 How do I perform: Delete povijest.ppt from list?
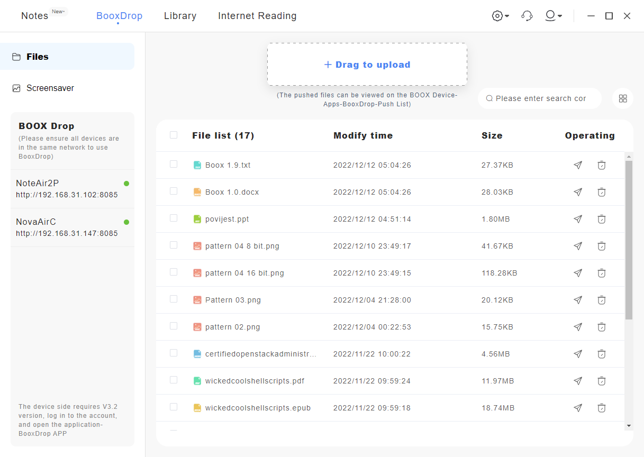602,219
